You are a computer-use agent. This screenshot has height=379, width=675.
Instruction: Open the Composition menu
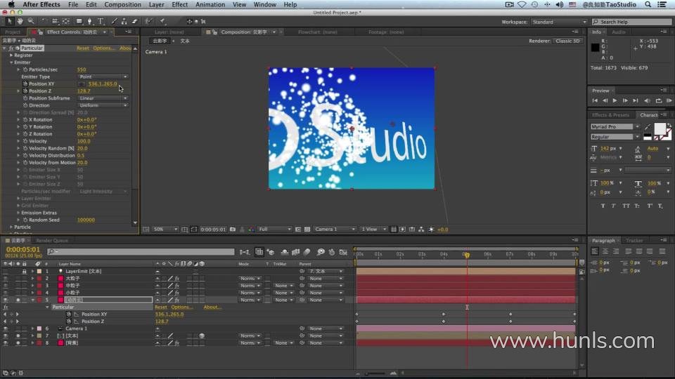[122, 5]
